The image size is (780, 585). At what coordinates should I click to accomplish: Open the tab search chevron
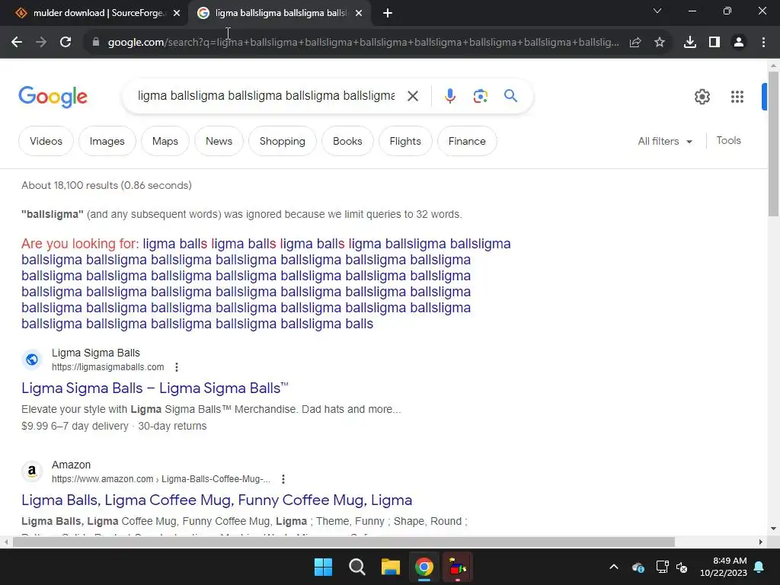pos(657,11)
